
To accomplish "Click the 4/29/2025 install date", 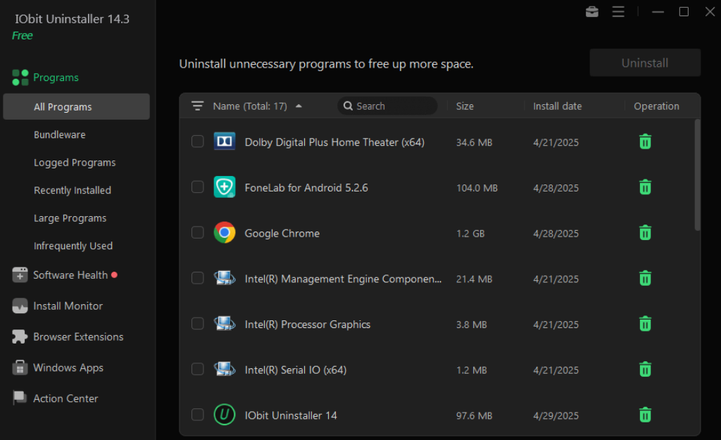I will tap(556, 415).
